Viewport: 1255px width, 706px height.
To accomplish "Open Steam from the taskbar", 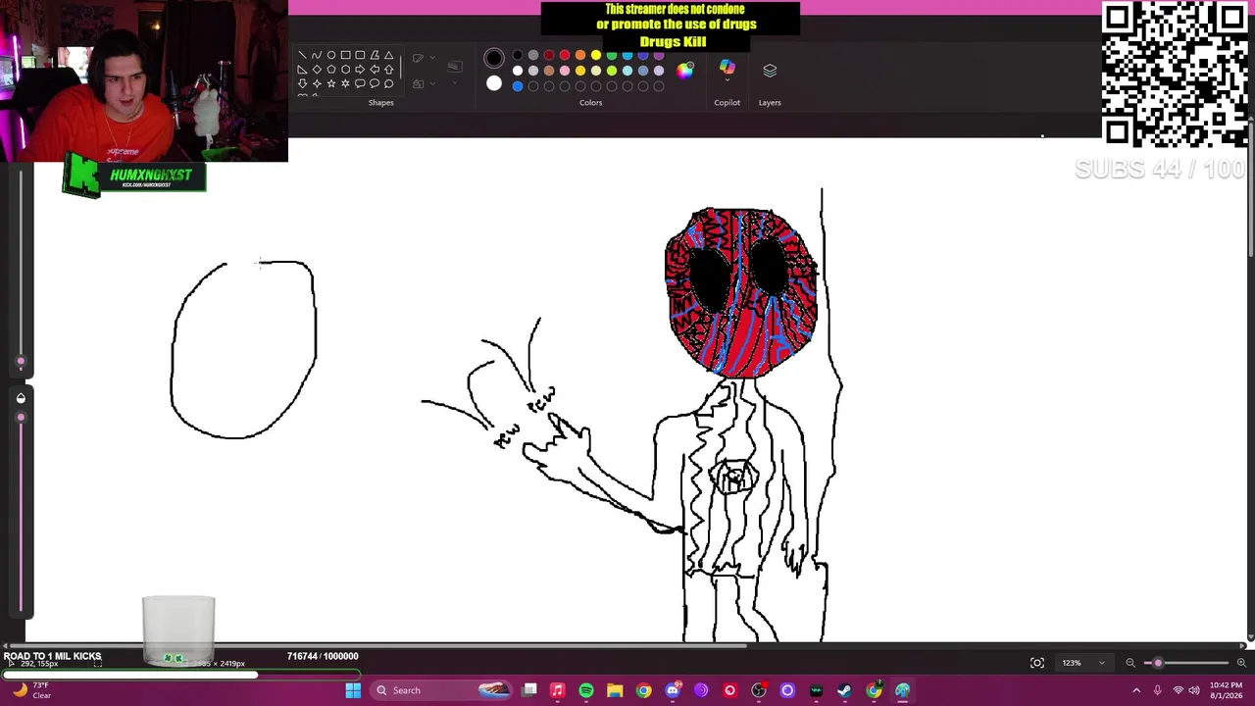I will [x=845, y=690].
